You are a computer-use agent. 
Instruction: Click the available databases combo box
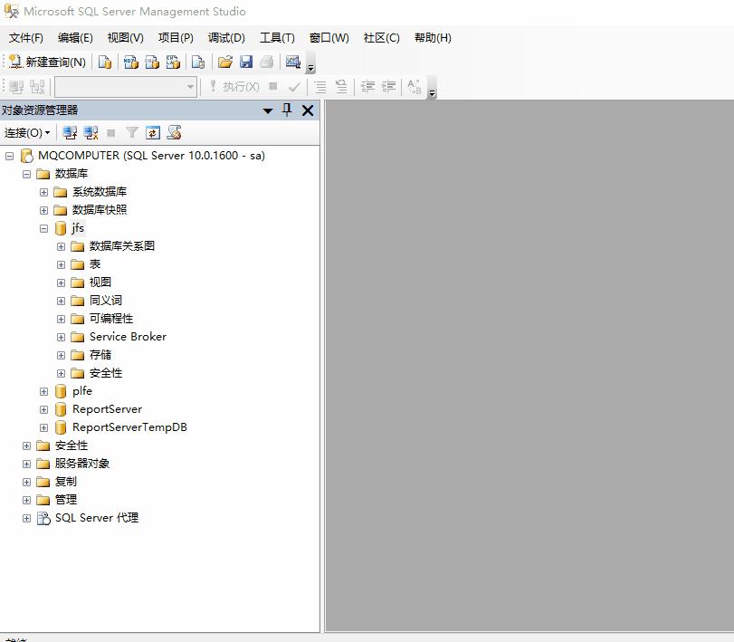(x=125, y=87)
